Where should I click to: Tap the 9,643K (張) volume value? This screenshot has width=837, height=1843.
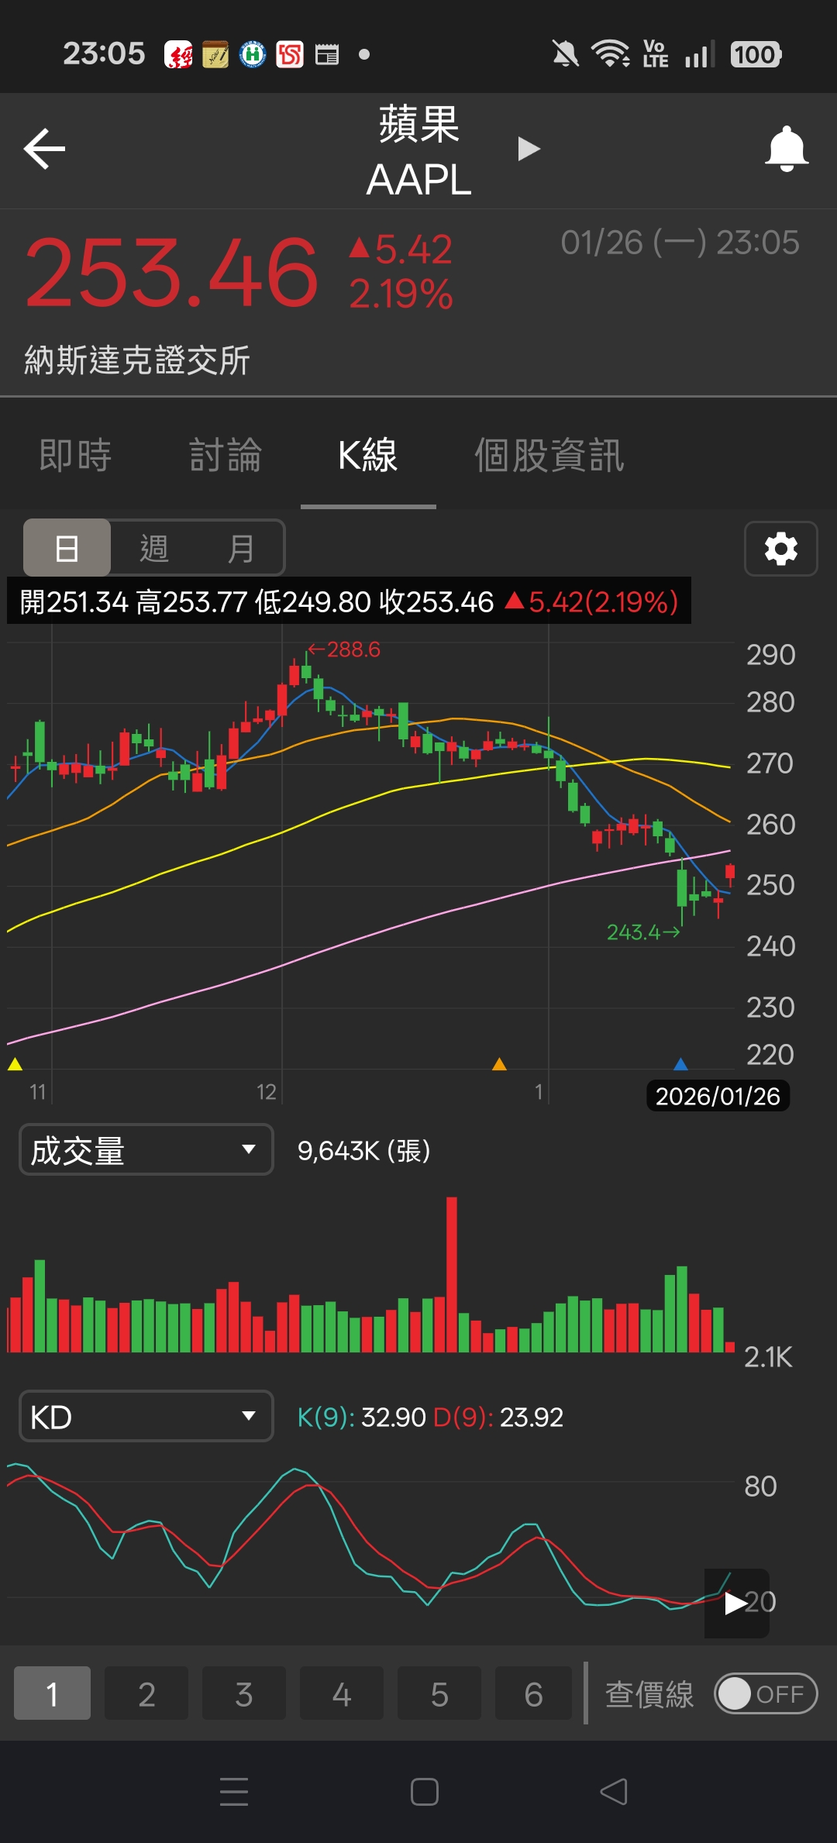click(x=364, y=1150)
